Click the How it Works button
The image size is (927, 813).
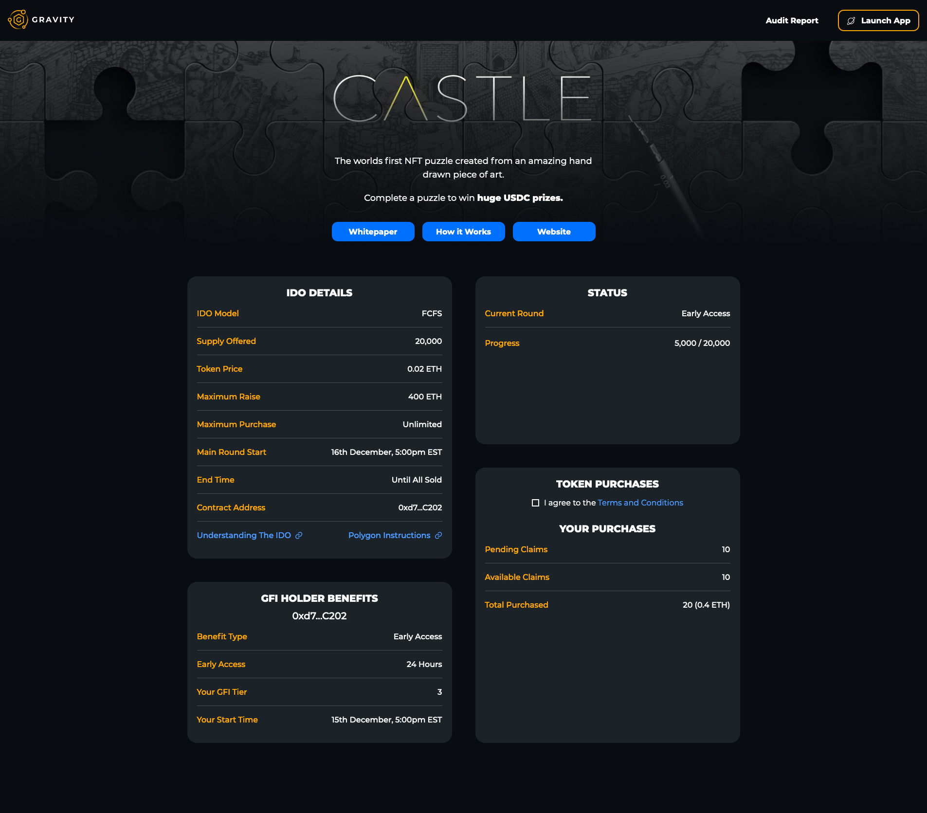point(463,232)
